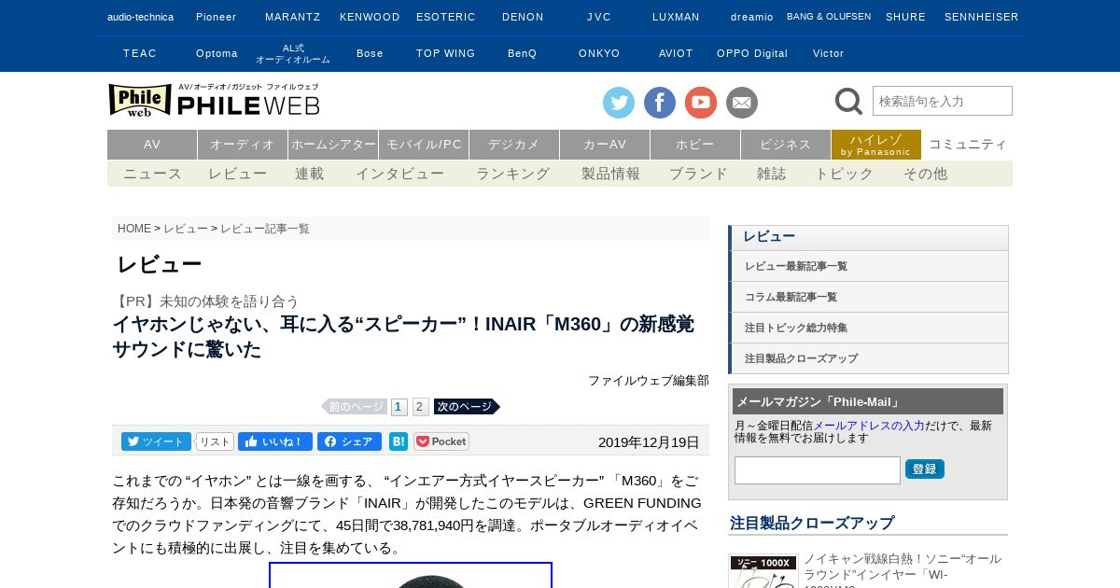Open the KENWOOD brand link
The image size is (1120, 588).
pyautogui.click(x=370, y=17)
